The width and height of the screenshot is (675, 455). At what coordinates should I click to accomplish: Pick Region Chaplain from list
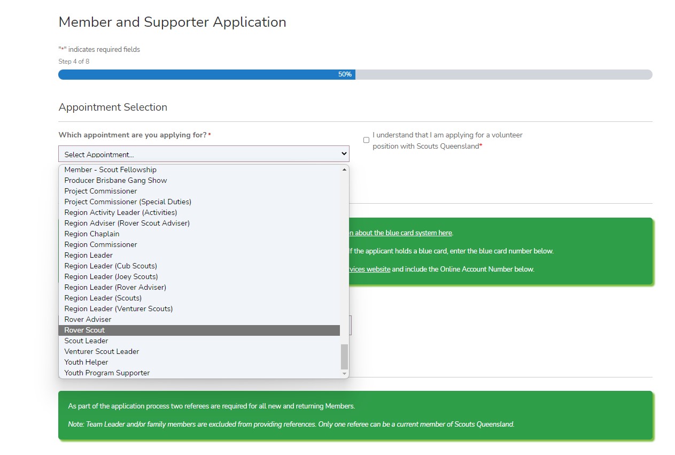199,234
